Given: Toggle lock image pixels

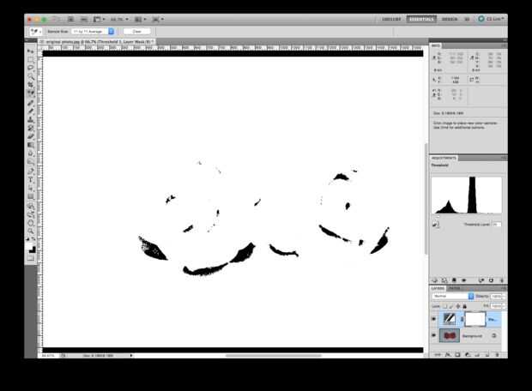Looking at the screenshot, I should (451, 306).
